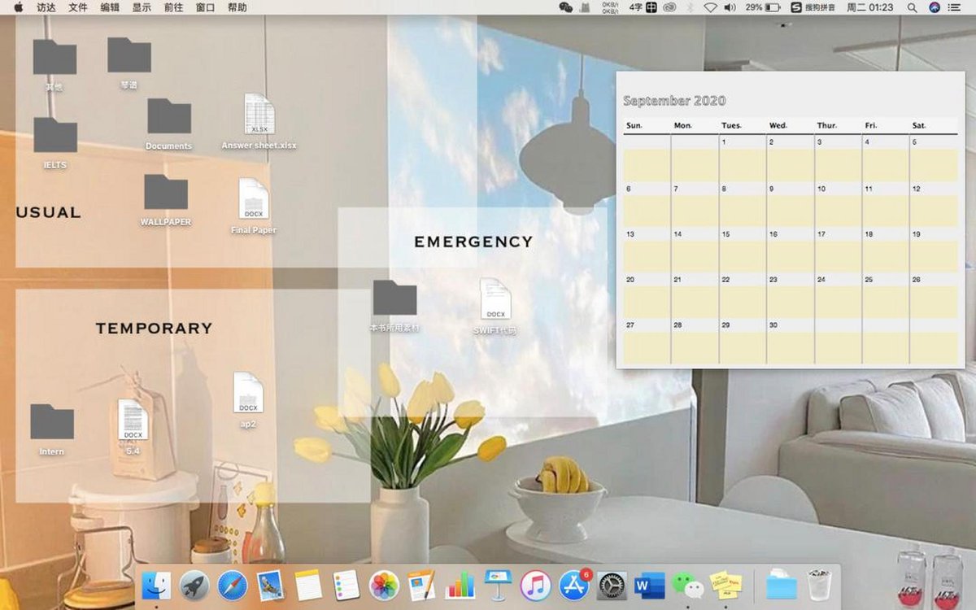Select the WALLPAPER folder on desktop
This screenshot has height=610, width=976.
(x=165, y=192)
